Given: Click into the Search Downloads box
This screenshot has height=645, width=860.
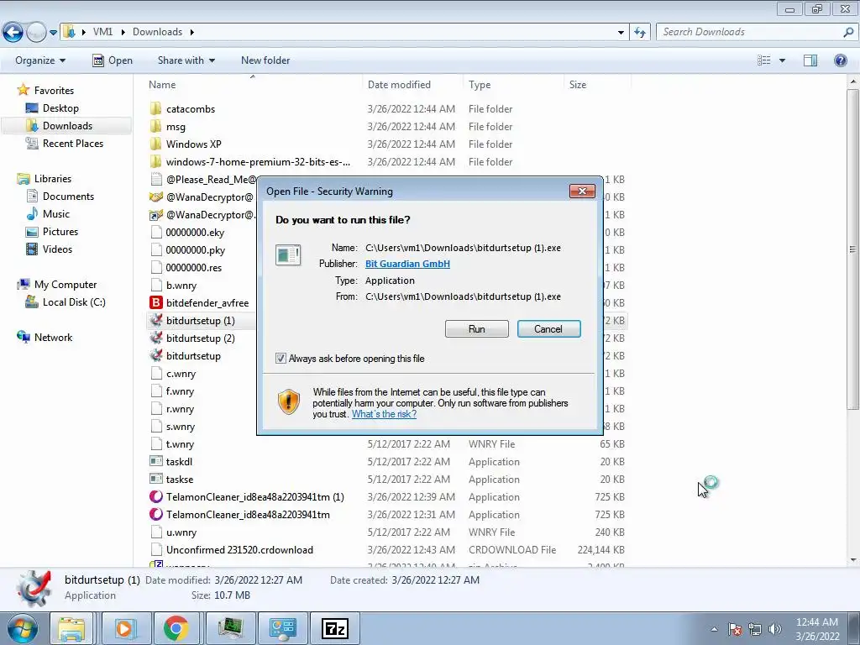Looking at the screenshot, I should coord(749,32).
